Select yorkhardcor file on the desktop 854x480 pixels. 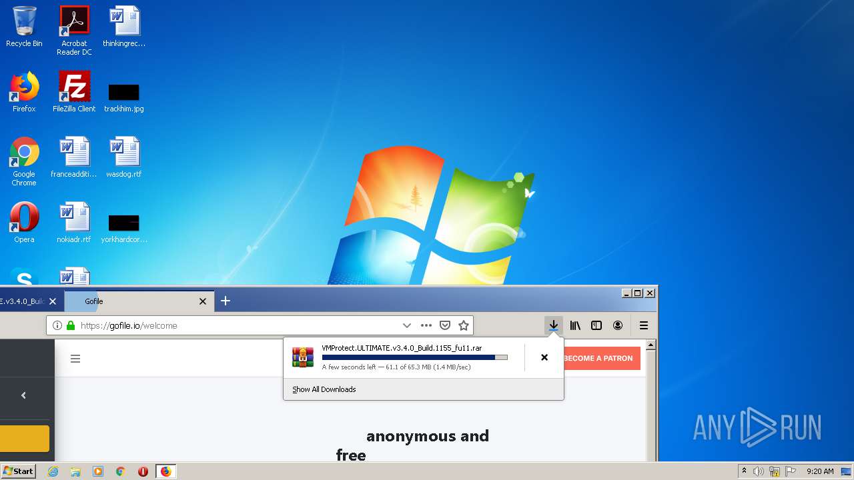pos(124,228)
